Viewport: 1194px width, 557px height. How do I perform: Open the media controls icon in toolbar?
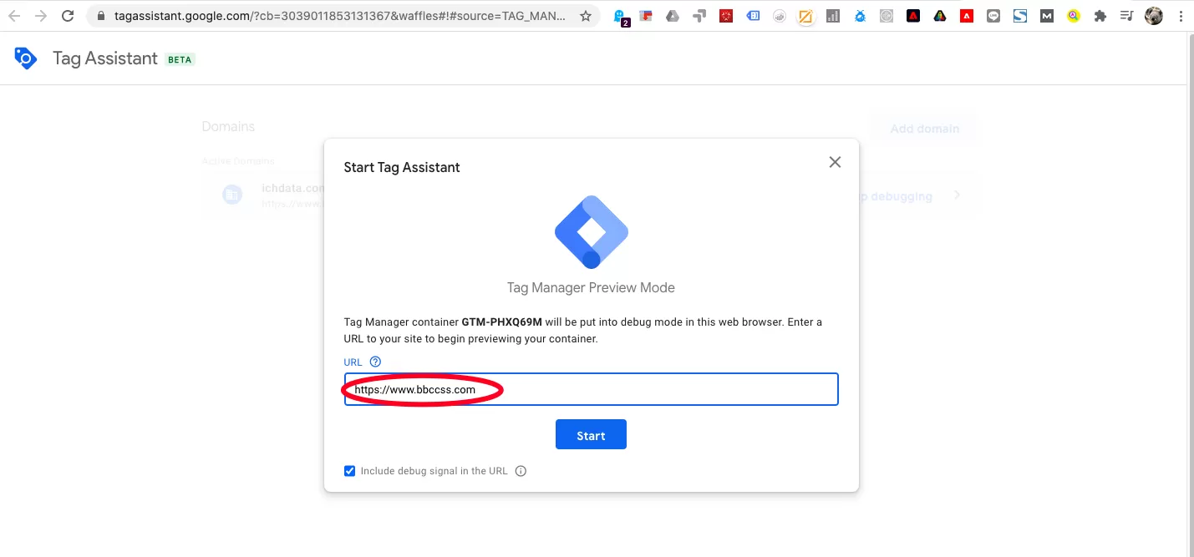point(1127,16)
